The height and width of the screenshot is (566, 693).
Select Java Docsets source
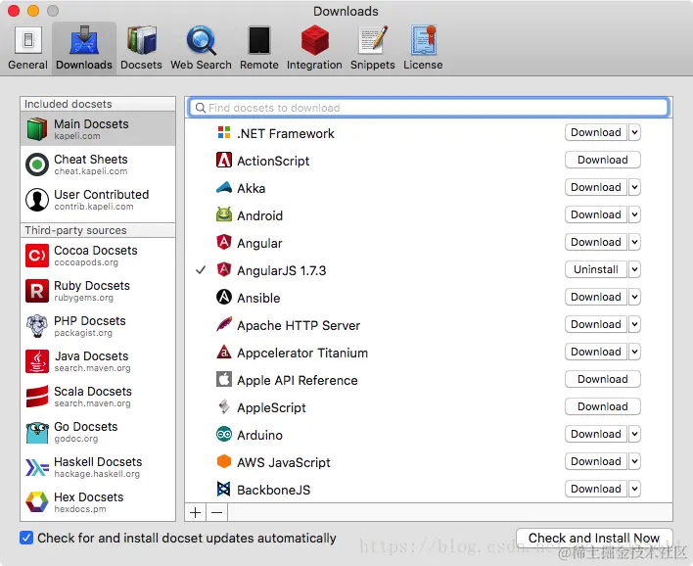pyautogui.click(x=98, y=361)
